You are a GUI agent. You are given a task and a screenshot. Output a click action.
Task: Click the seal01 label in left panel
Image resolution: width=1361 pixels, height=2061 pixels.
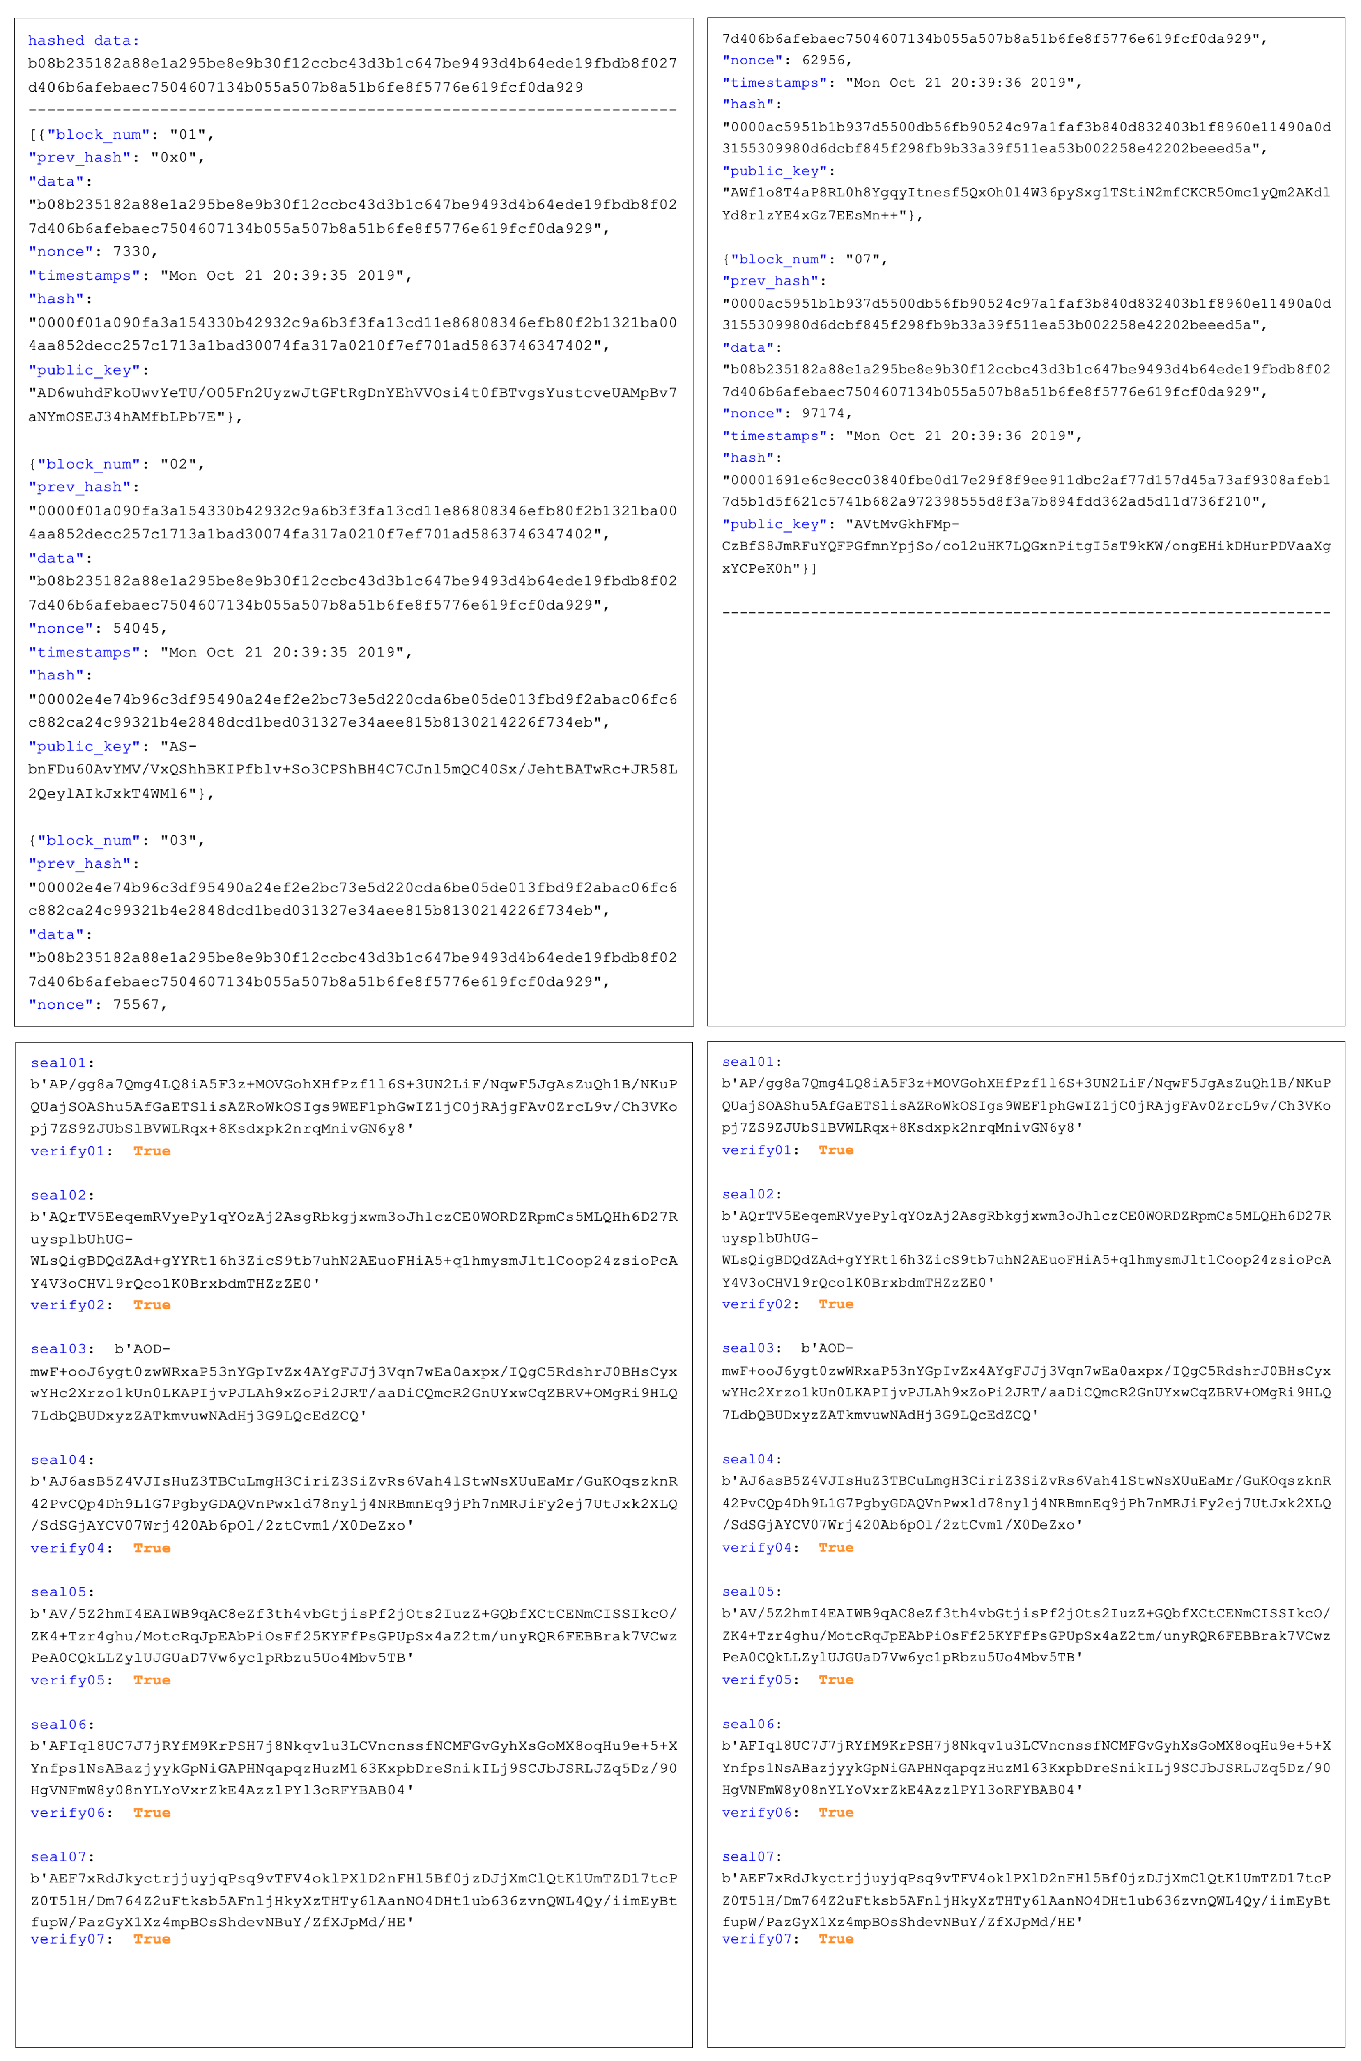(59, 1063)
